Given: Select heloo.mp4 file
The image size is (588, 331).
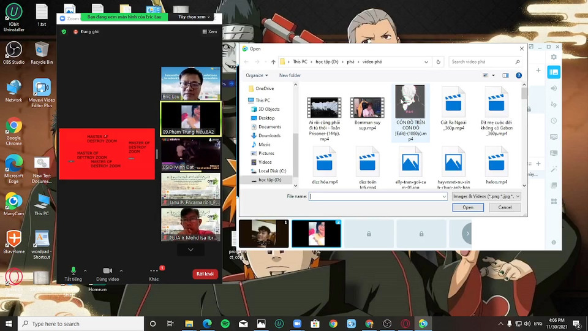Looking at the screenshot, I should pyautogui.click(x=496, y=166).
